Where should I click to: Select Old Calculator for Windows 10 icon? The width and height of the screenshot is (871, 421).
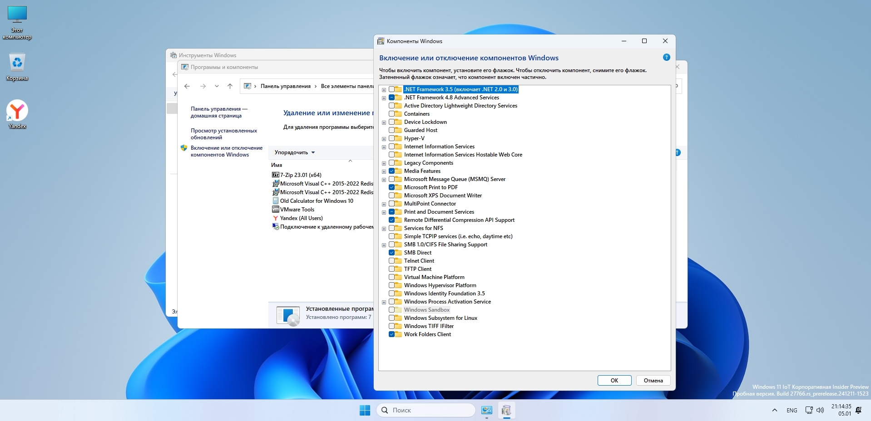pos(275,201)
